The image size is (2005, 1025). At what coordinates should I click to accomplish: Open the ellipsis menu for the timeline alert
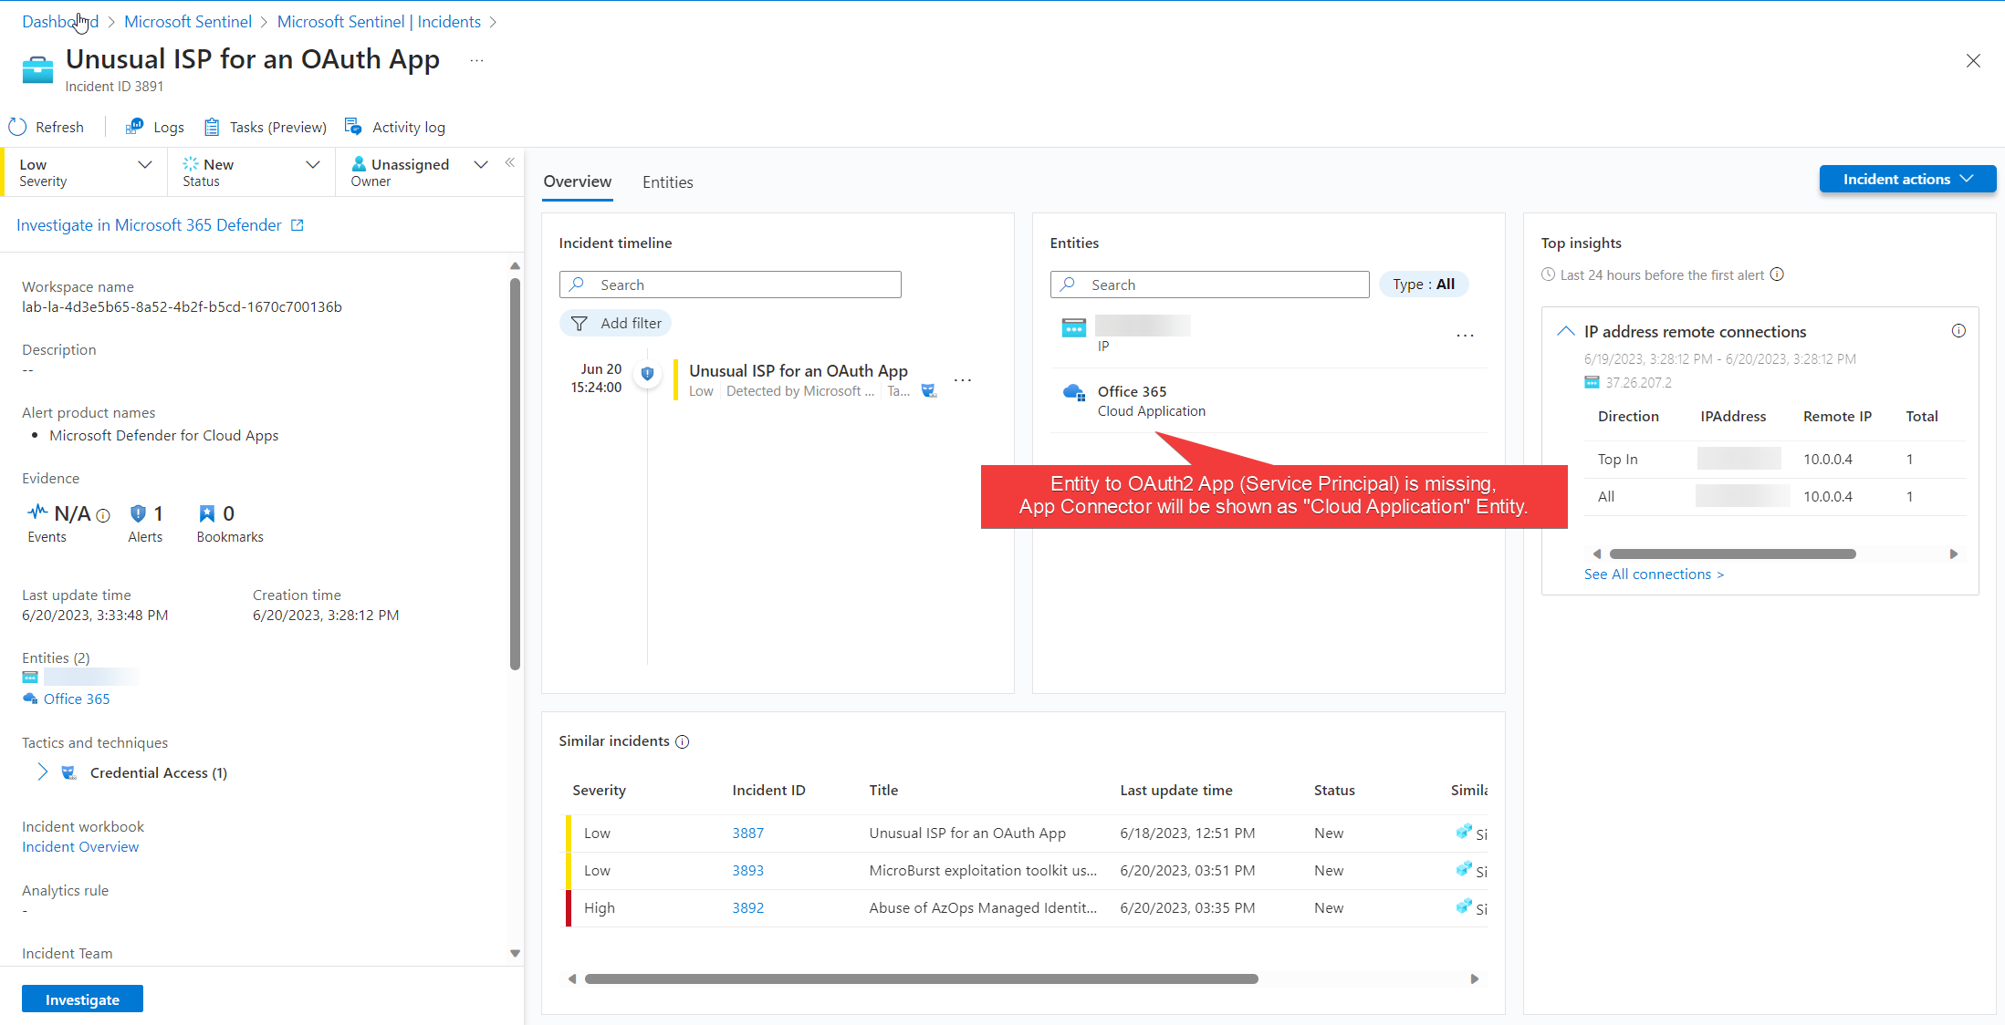point(963,380)
